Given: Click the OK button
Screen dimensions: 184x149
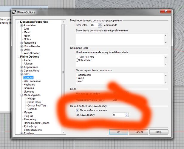Looking at the screenshot, I should [x=118, y=132].
